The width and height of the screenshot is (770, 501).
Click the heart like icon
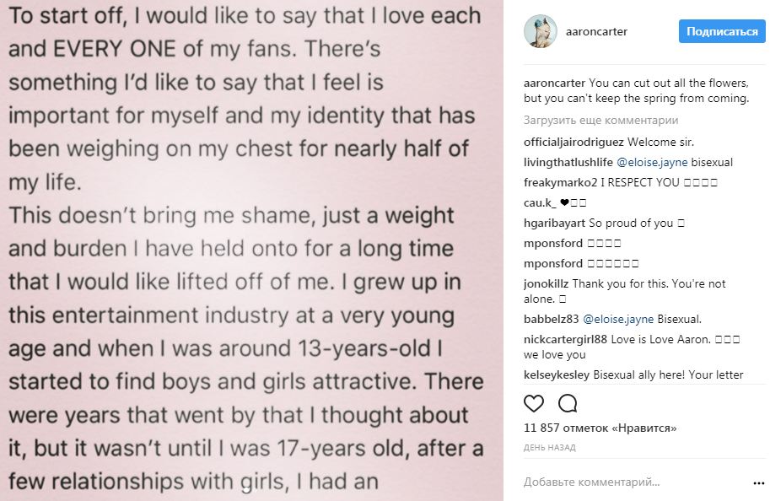(534, 402)
